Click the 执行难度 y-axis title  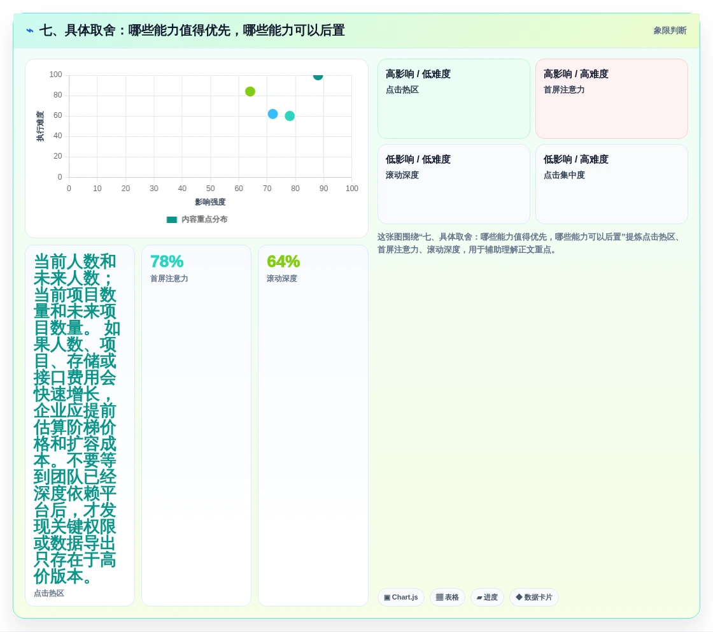point(40,126)
